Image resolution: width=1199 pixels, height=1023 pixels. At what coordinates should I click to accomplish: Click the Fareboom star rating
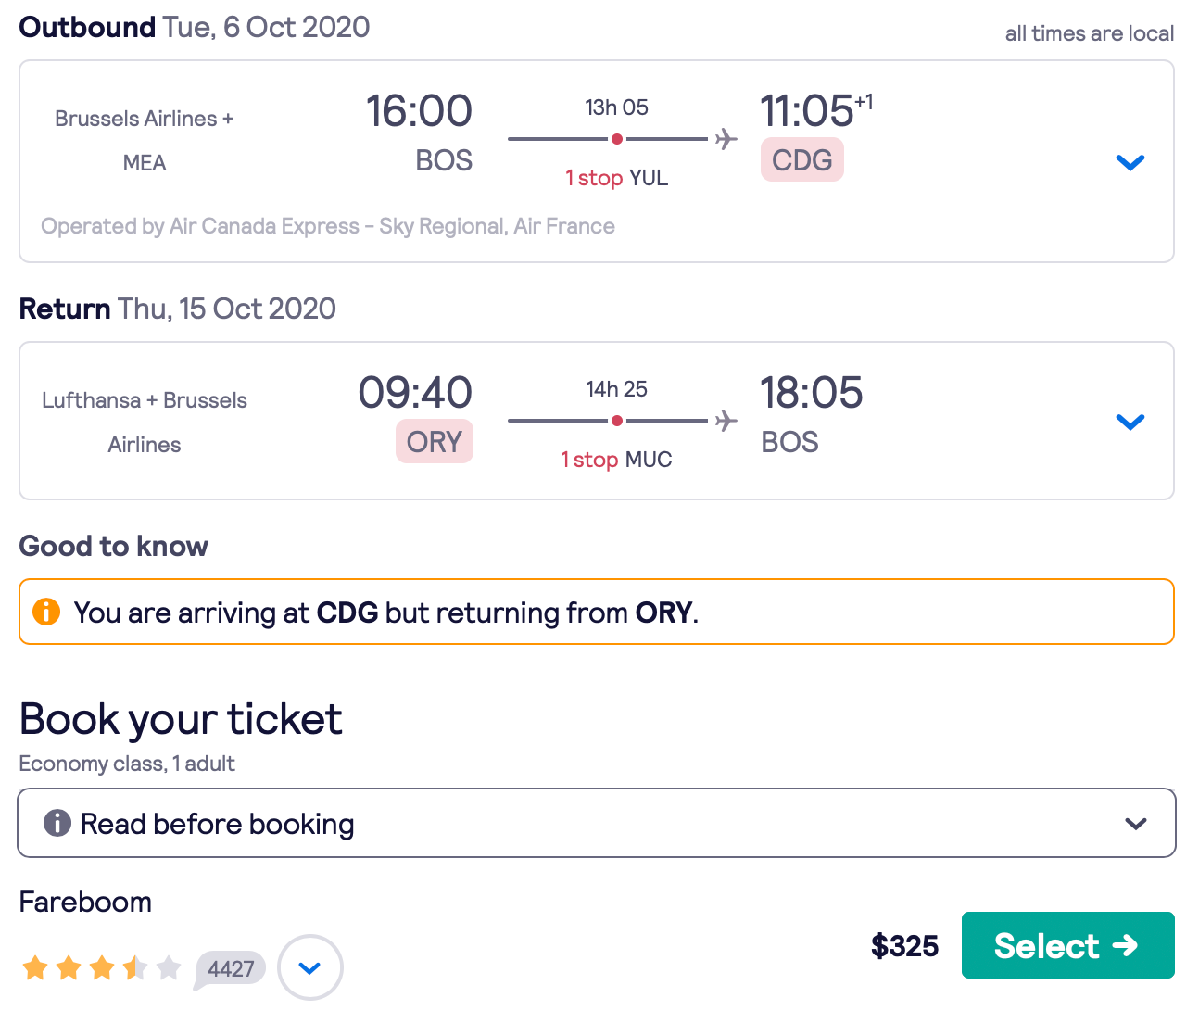coord(101,968)
